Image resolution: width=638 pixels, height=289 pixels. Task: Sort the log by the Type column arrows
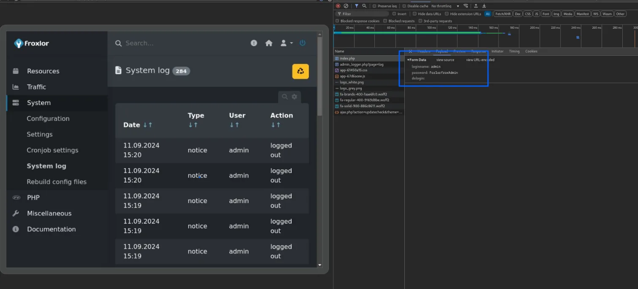[192, 125]
